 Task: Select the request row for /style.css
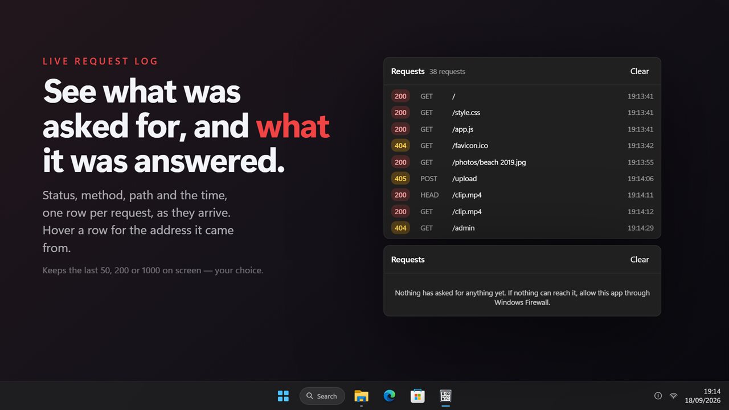click(x=522, y=113)
